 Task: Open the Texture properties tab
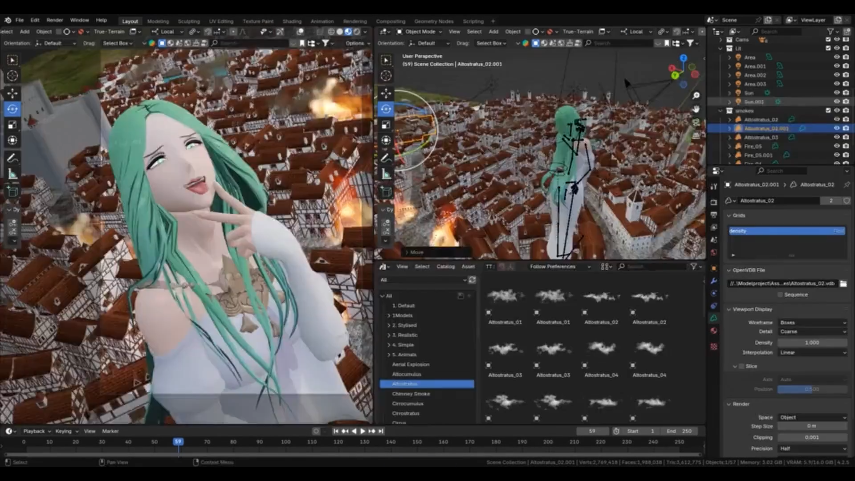pos(714,346)
